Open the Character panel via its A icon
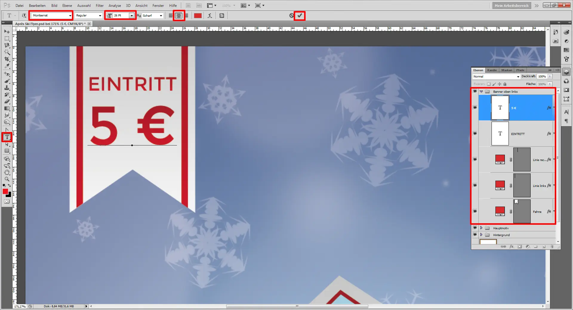573x310 pixels. pos(566,112)
